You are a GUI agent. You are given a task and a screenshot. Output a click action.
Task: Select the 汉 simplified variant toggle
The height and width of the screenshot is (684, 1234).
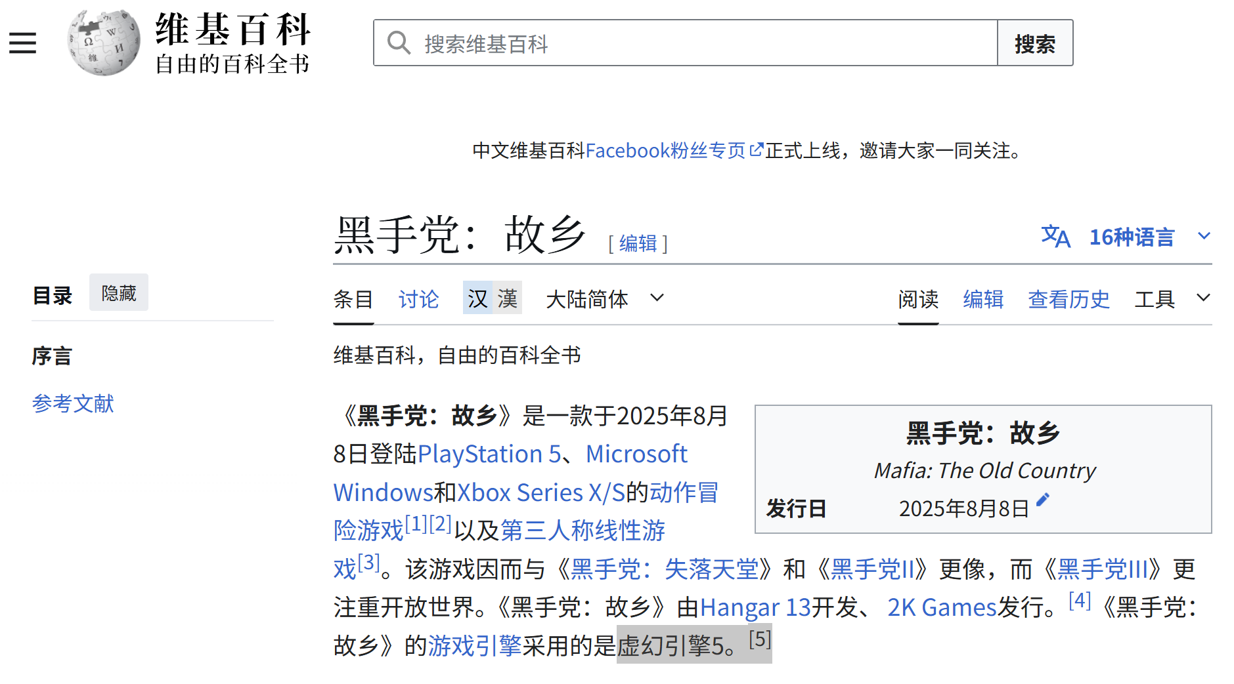pos(477,298)
